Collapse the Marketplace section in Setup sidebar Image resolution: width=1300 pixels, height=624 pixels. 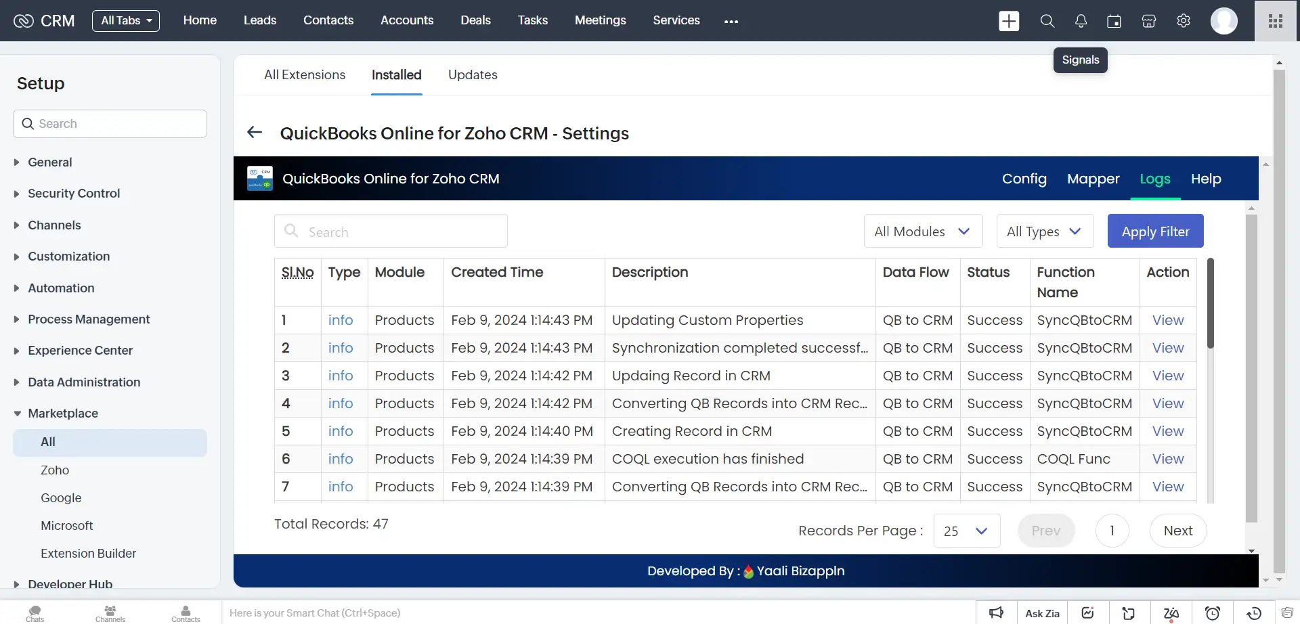pyautogui.click(x=62, y=413)
